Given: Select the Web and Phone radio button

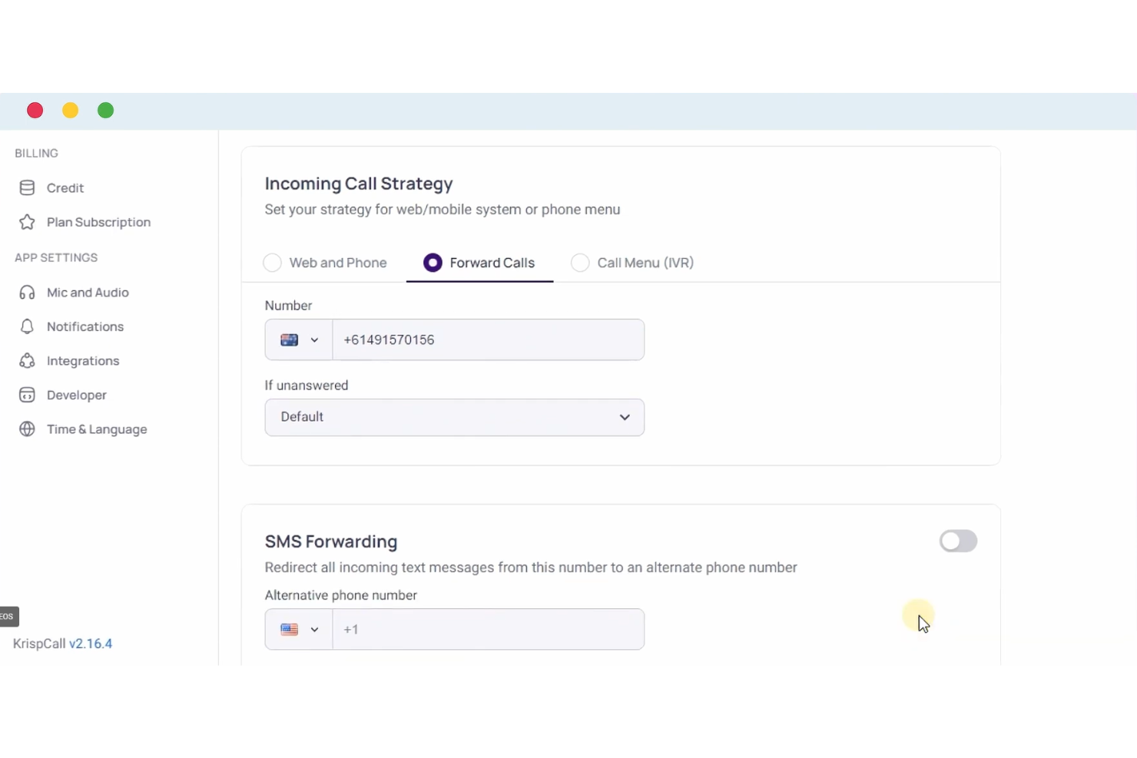Looking at the screenshot, I should 273,263.
